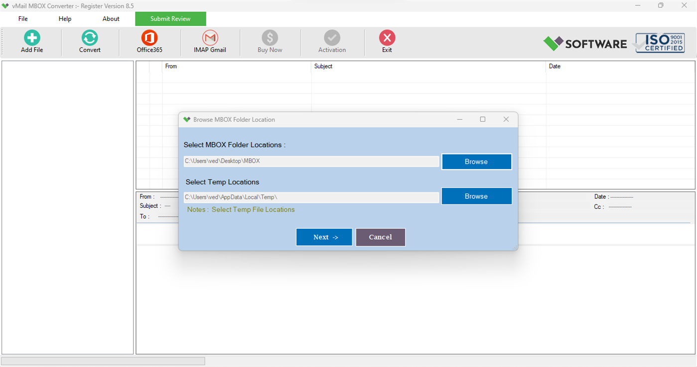This screenshot has width=697, height=367.
Task: Click the Activation checkmark icon
Action: pos(332,41)
